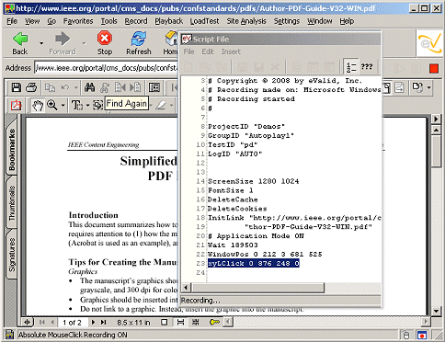Click the Script File left scroll arrow
This screenshot has height=342, width=445.
click(x=186, y=288)
